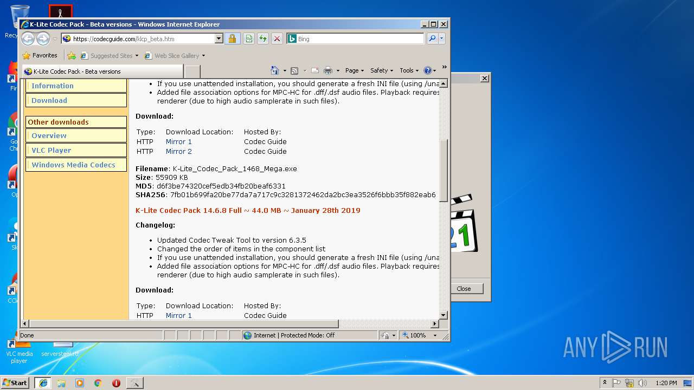This screenshot has width=694, height=390.
Task: Click Mirror 2 for the Mega pack
Action: point(179,151)
